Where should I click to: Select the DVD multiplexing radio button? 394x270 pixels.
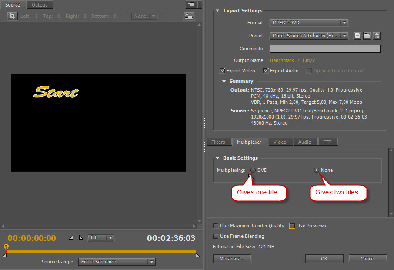[253, 170]
